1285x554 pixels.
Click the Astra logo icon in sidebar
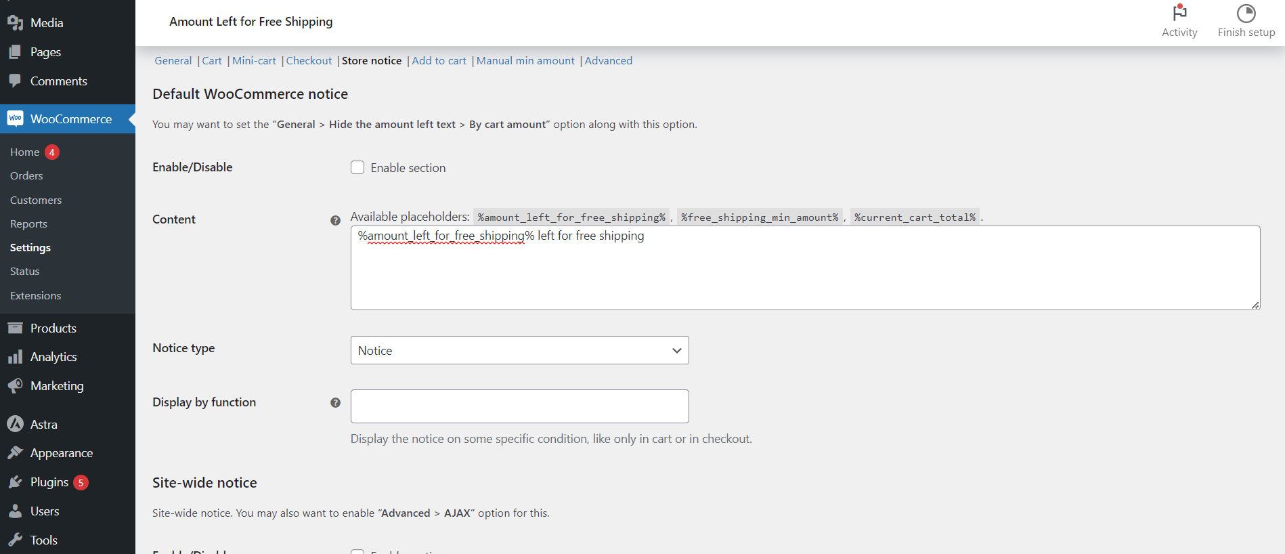click(x=15, y=425)
